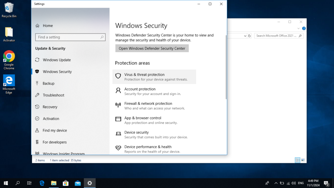Expand the File Explorer address history dropdown

point(245,36)
